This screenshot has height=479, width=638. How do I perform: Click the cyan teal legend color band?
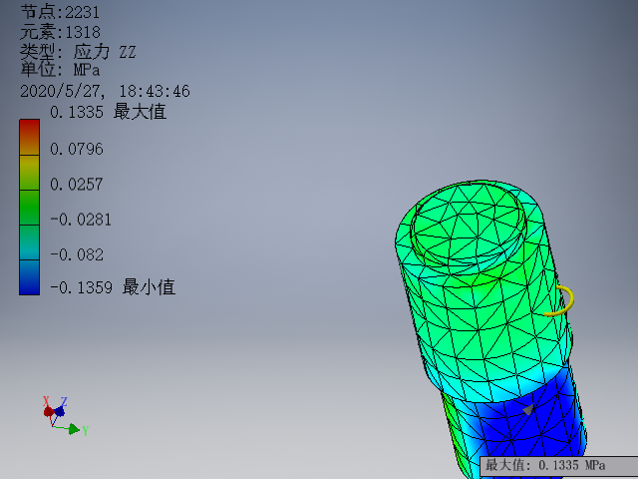click(x=29, y=242)
